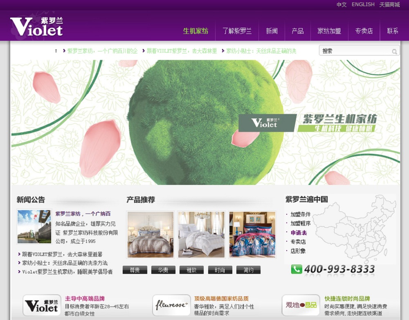This screenshot has width=409, height=320.
Task: Open the 家纺加盟 menu item
Action: coord(329,31)
